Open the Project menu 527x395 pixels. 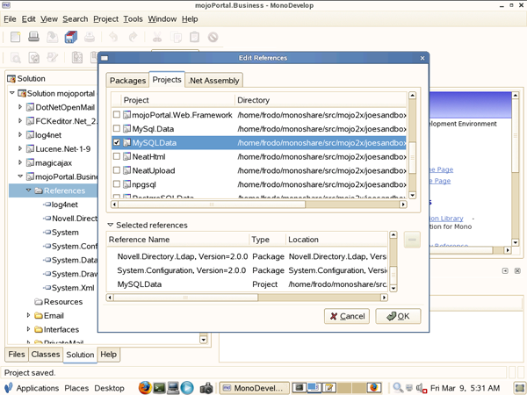(x=105, y=18)
